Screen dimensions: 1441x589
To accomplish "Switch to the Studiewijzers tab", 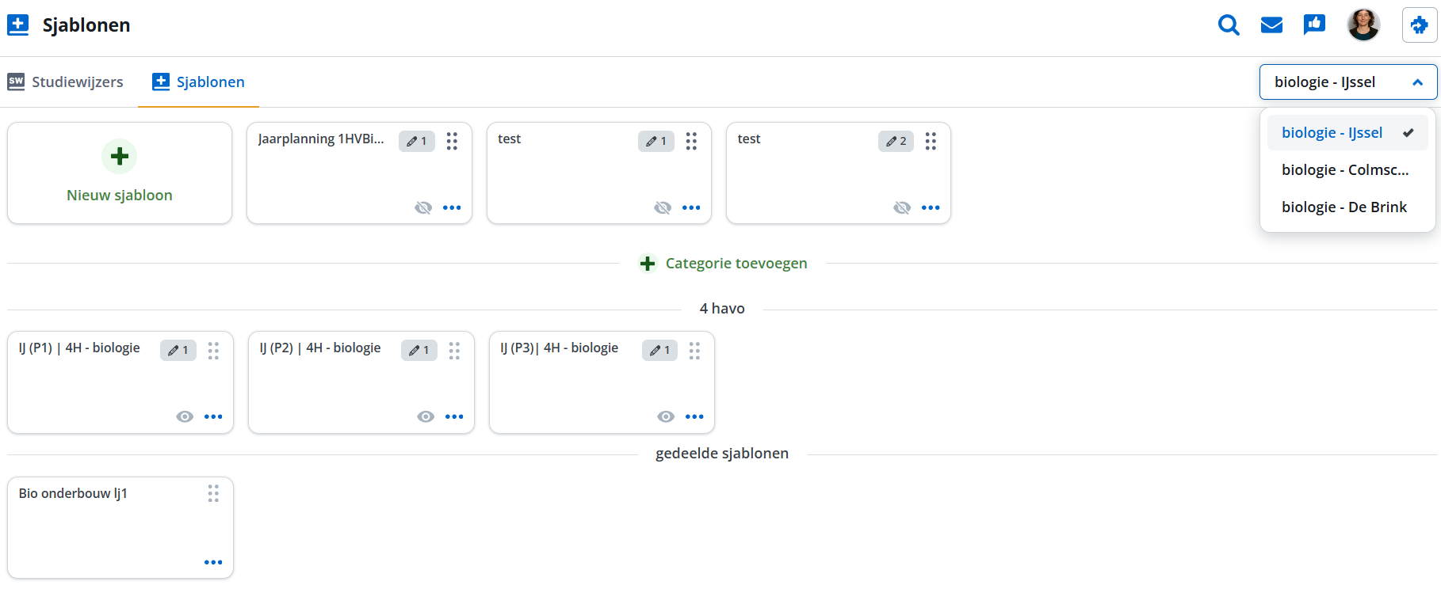I will click(x=66, y=82).
